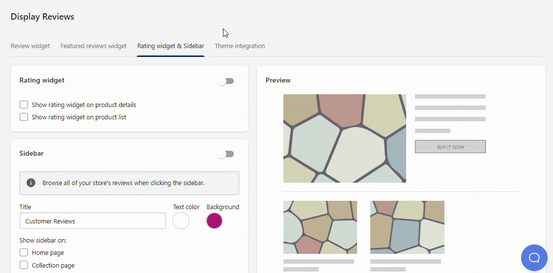Click the Display Reviews page heading

click(42, 17)
